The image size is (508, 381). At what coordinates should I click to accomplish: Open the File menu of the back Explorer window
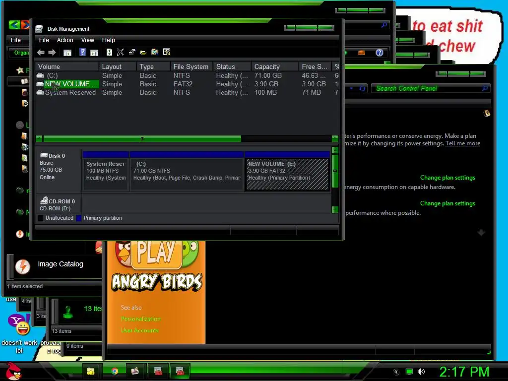tap(15, 40)
